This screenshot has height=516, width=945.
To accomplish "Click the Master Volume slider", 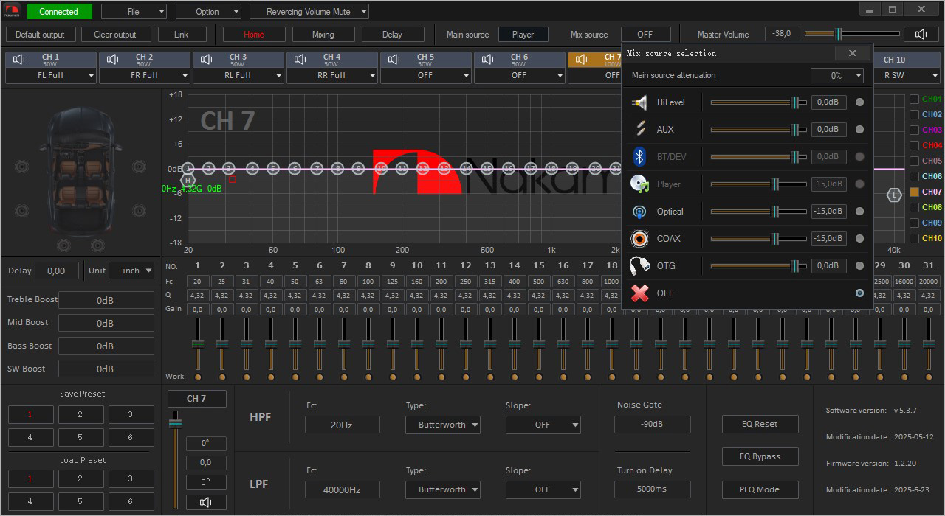I will point(851,34).
